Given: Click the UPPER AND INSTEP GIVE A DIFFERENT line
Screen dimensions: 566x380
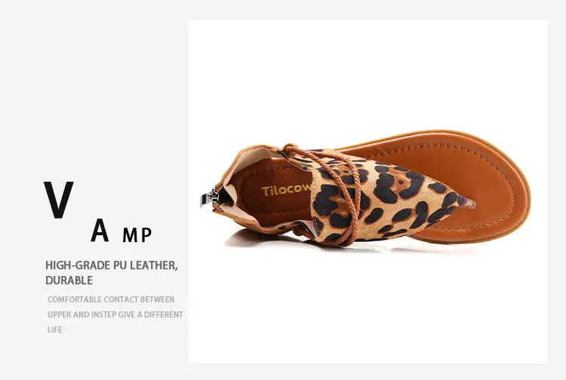Looking at the screenshot, I should click(x=115, y=314).
